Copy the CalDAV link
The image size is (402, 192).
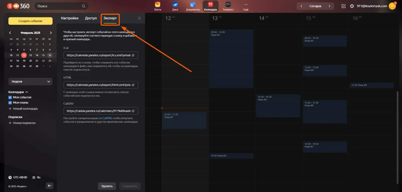pyautogui.click(x=133, y=111)
